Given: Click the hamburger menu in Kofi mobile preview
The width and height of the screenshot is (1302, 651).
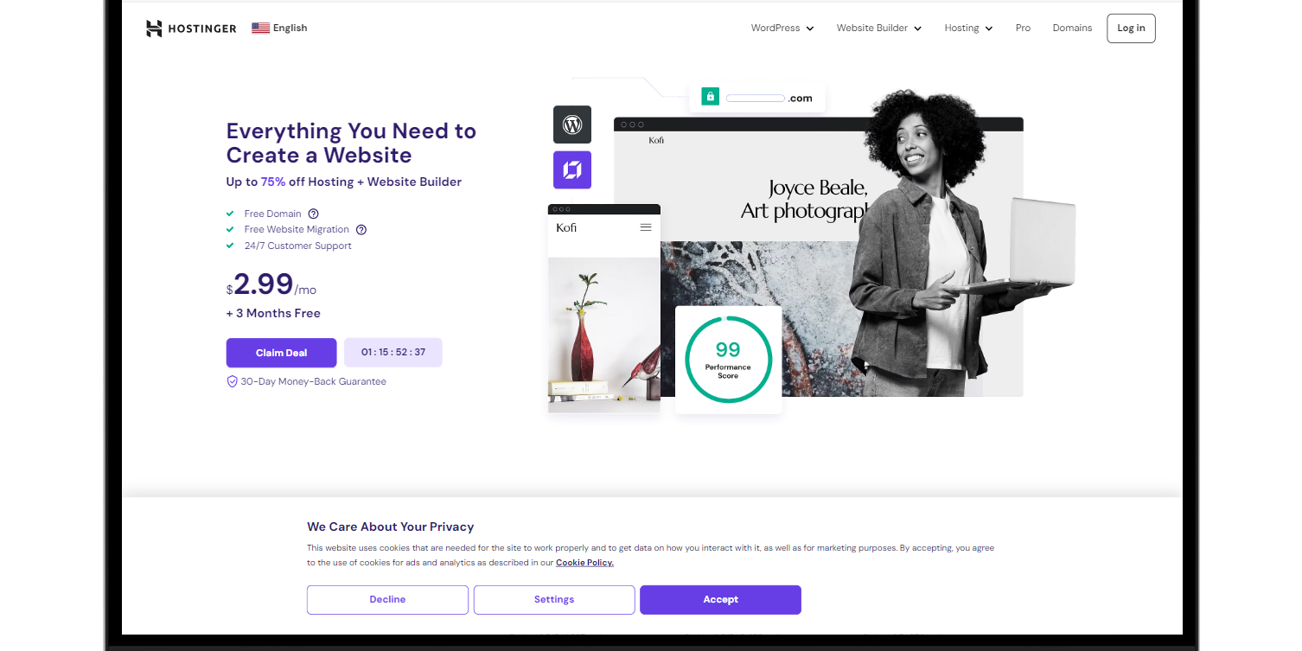Looking at the screenshot, I should [646, 227].
